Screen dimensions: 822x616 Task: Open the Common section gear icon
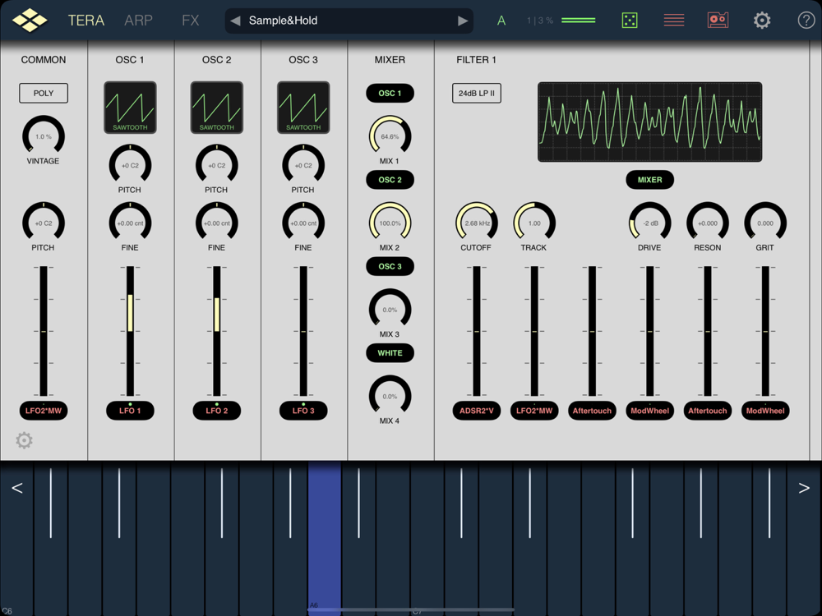point(25,440)
